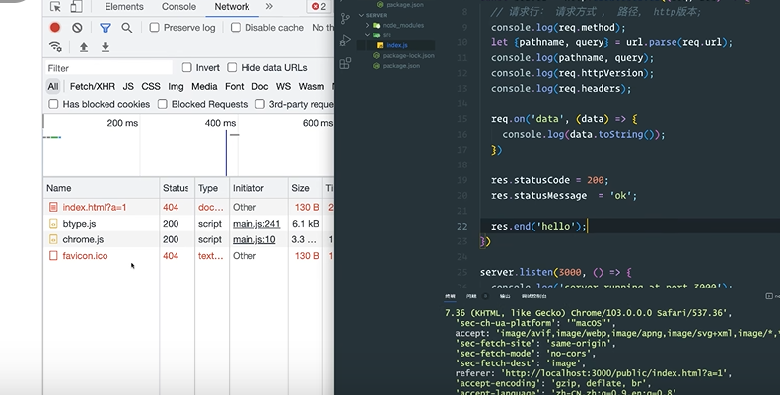This screenshot has width=780, height=395.
Task: Activate the DevTools inspect element picker icon
Action: point(55,7)
